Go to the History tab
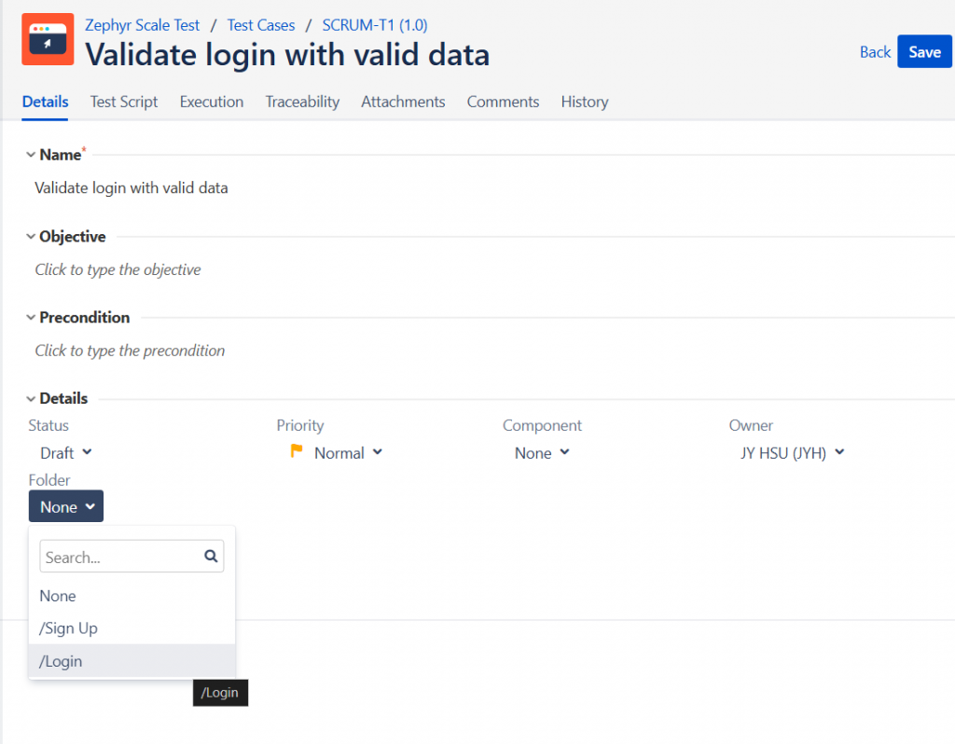This screenshot has width=955, height=744. click(x=585, y=102)
